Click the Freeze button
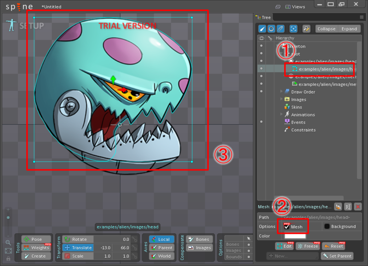The width and height of the screenshot is (368, 266). (308, 246)
